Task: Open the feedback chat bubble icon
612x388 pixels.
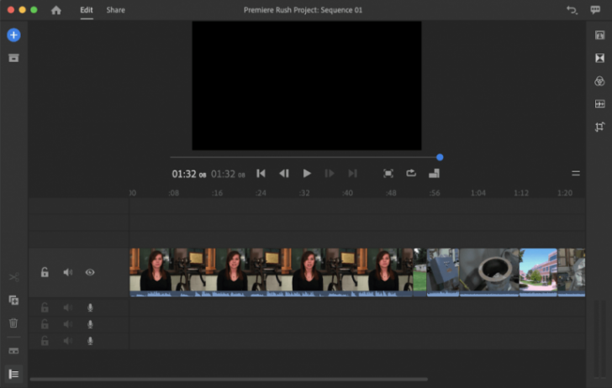Action: pyautogui.click(x=595, y=10)
